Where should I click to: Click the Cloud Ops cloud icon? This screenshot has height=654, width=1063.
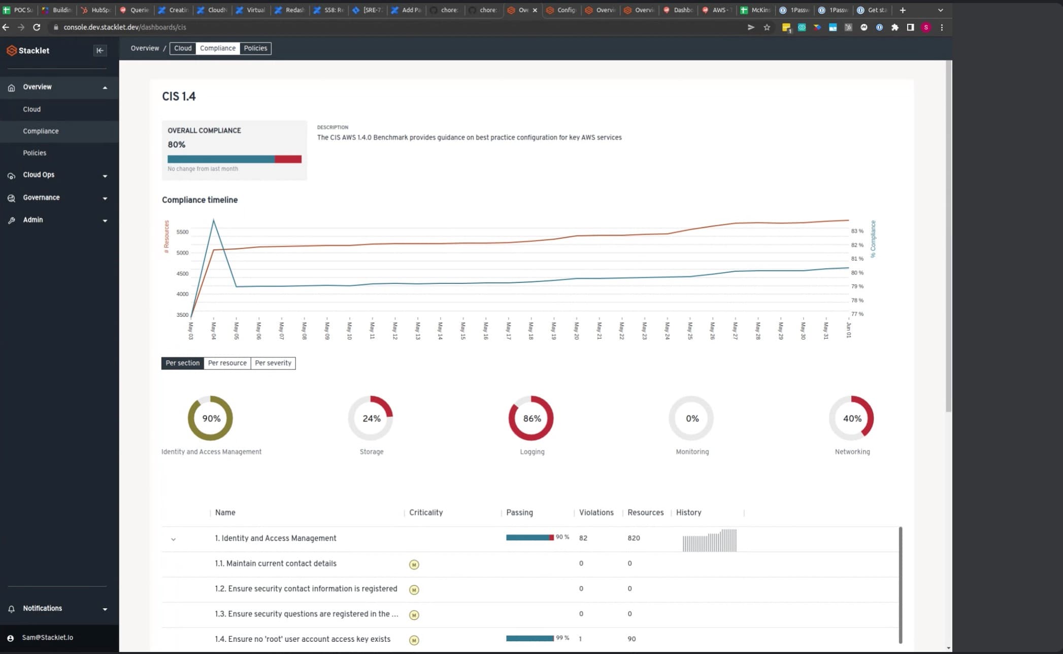[x=11, y=175]
